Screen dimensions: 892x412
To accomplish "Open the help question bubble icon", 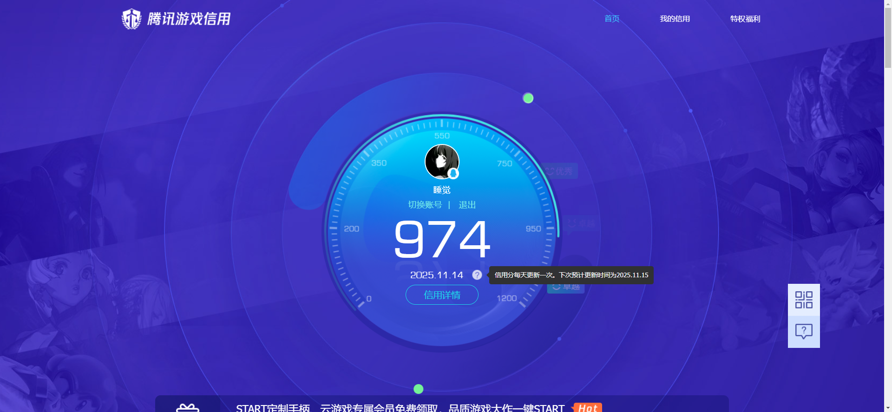I will coord(804,332).
